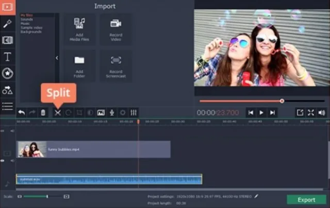Viewport: 330px width, 208px height.
Task: Switch preview to full screen
Action: click(x=311, y=113)
